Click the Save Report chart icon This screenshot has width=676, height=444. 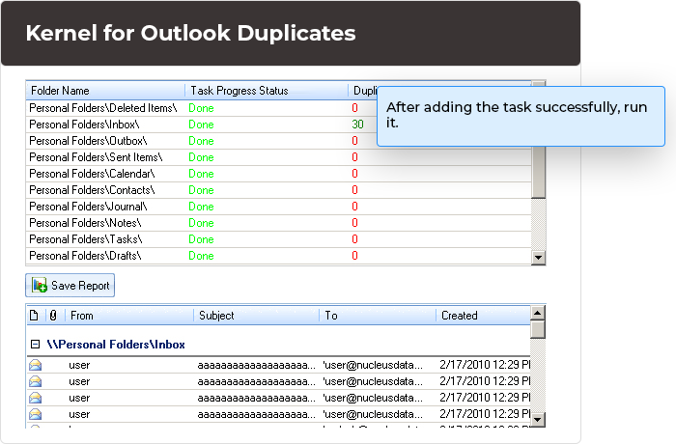click(x=40, y=286)
